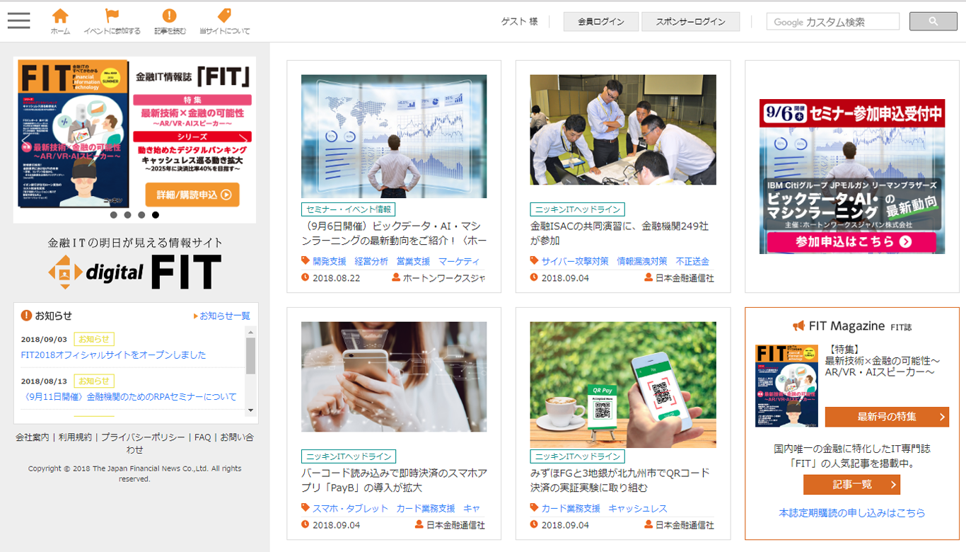Click 情報漏洩対策 tag link

(x=642, y=261)
